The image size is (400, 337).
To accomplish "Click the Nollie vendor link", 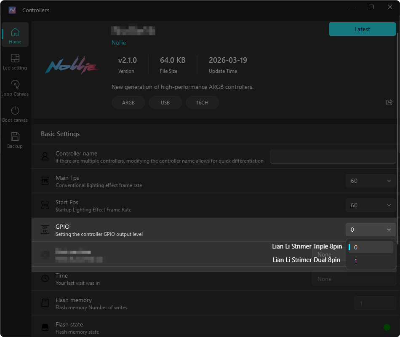I will pos(119,43).
